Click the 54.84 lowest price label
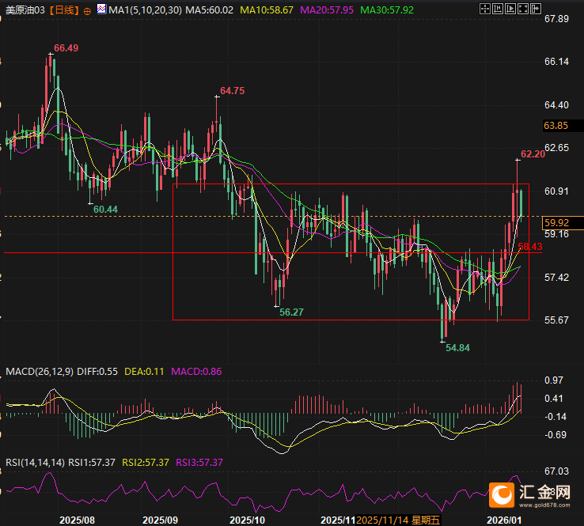This screenshot has height=526, width=584. (457, 348)
